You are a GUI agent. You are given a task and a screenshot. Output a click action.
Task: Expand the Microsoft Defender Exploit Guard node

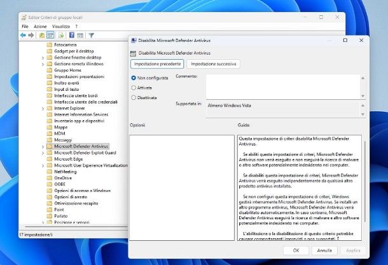click(43, 153)
